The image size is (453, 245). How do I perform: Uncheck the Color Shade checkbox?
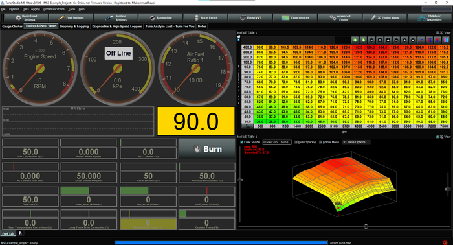click(242, 142)
